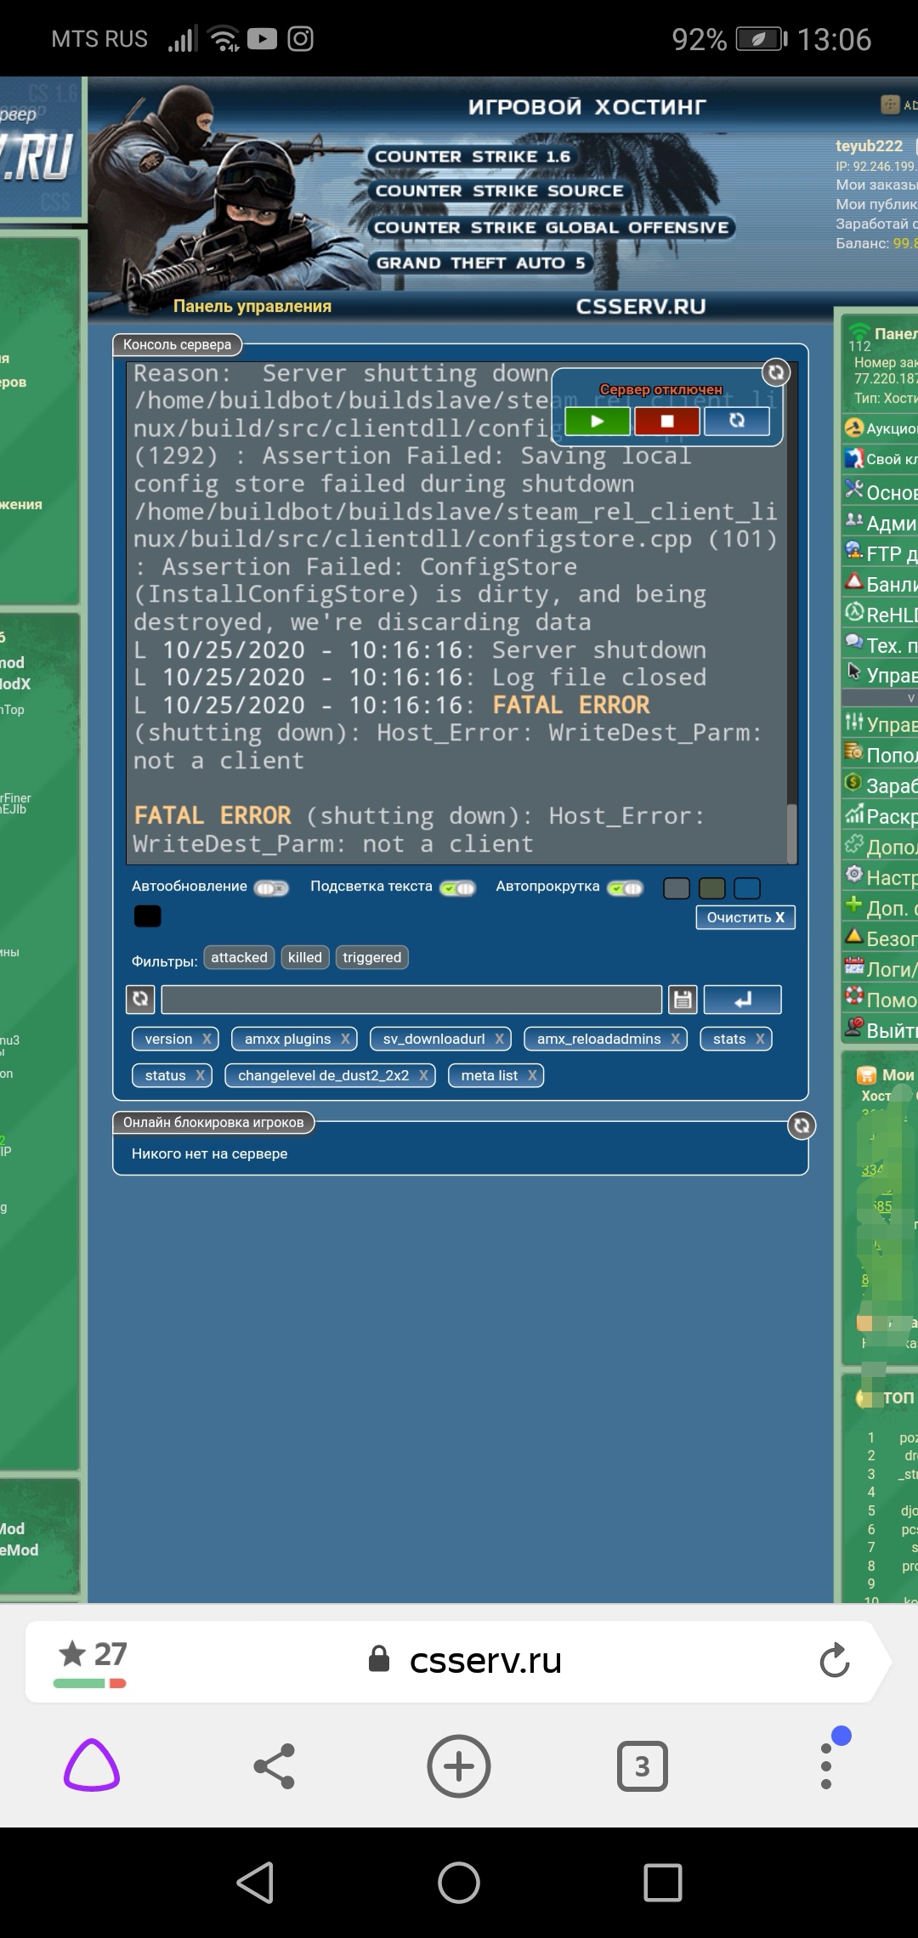Focus the console command input field
The width and height of the screenshot is (918, 1938).
[x=412, y=1000]
